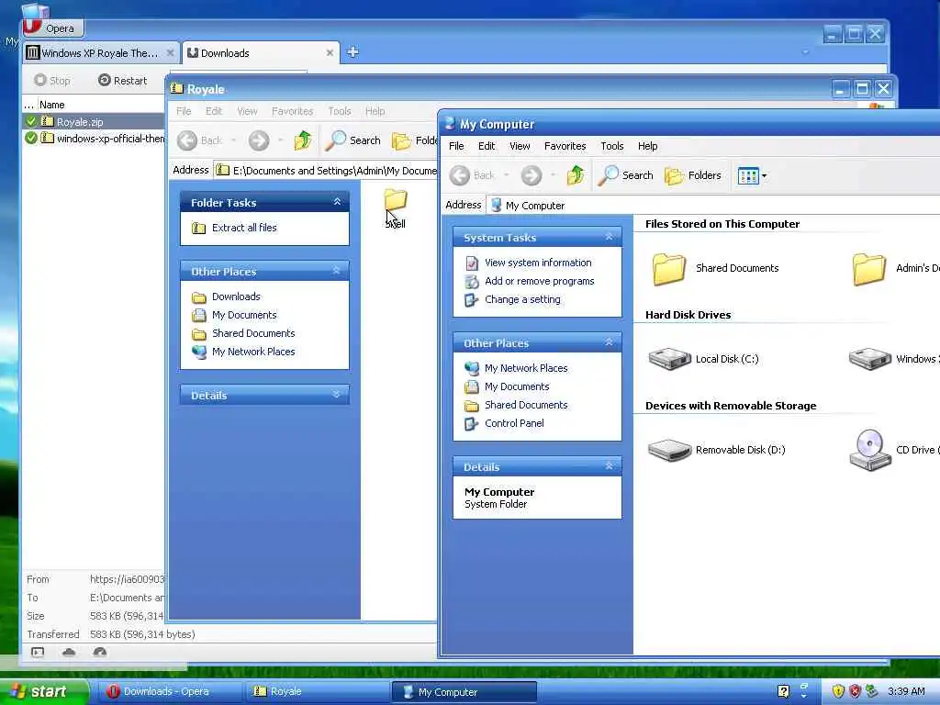Switch to Downloads - Opera taskbar button
Image resolution: width=940 pixels, height=705 pixels.
tap(169, 692)
